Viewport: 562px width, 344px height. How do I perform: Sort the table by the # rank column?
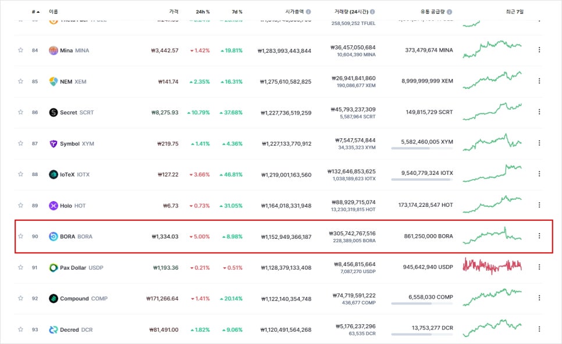(35, 12)
